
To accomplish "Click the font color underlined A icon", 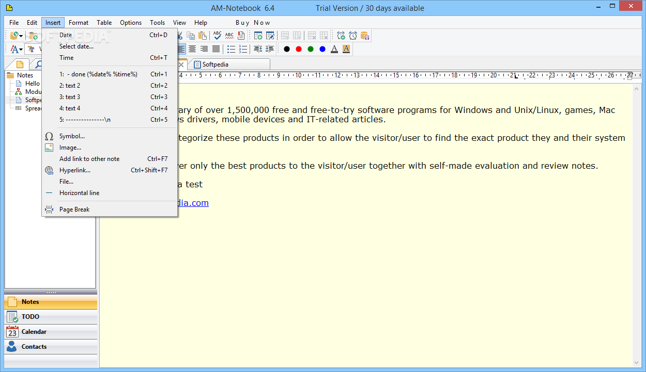I will click(334, 49).
